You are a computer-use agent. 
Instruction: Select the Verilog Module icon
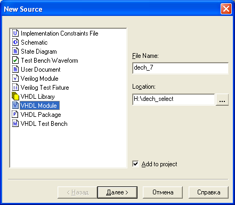[15, 79]
